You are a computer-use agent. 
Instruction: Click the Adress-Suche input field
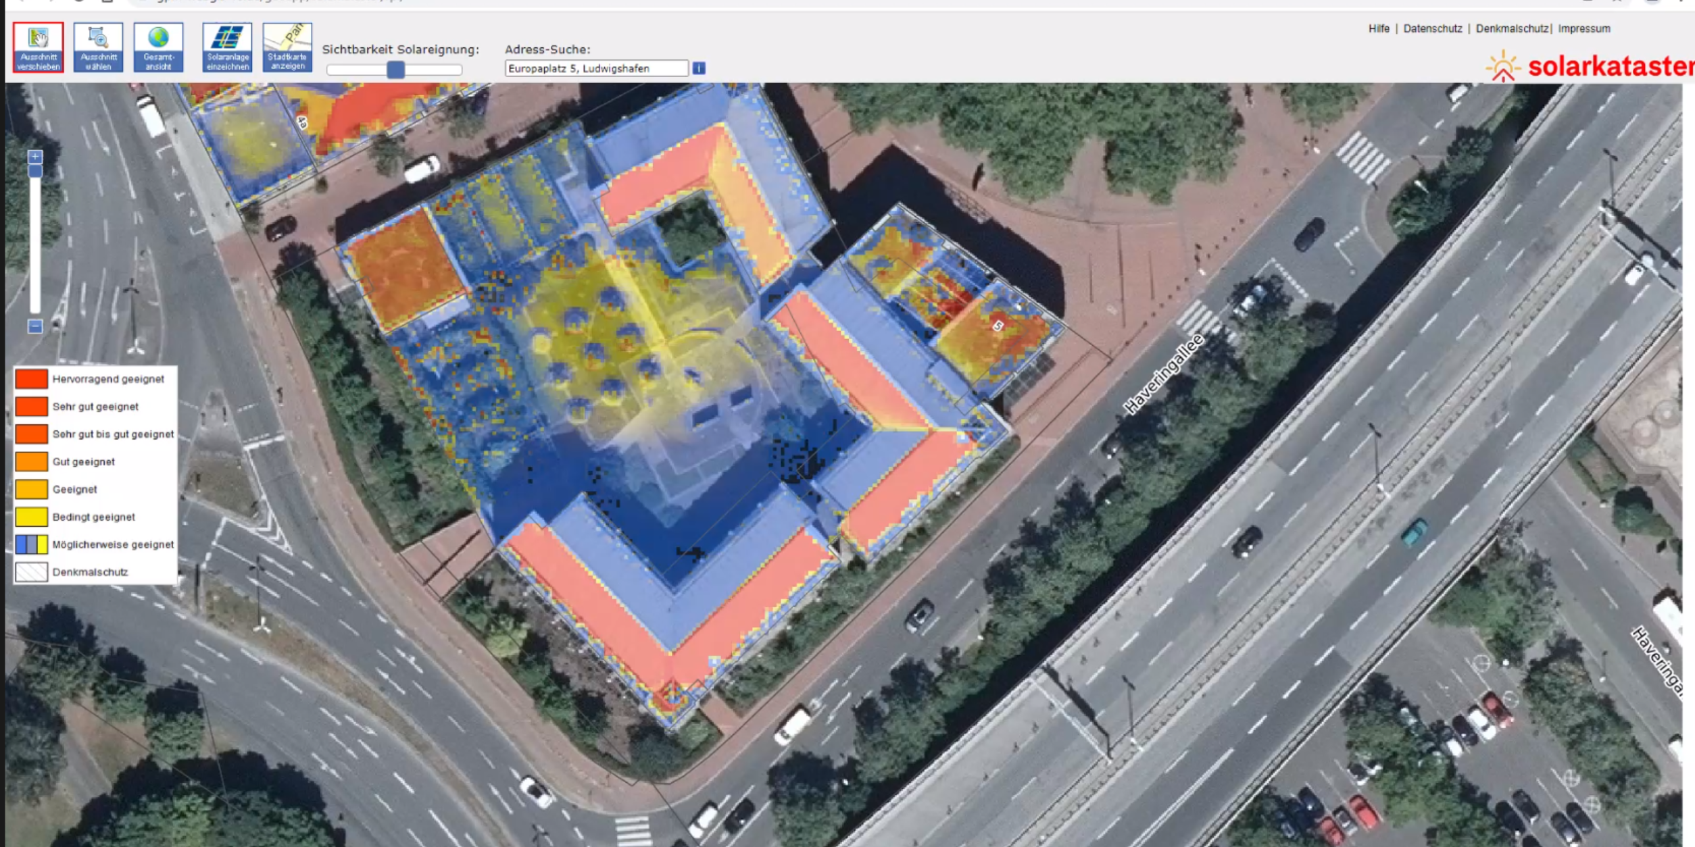(595, 68)
